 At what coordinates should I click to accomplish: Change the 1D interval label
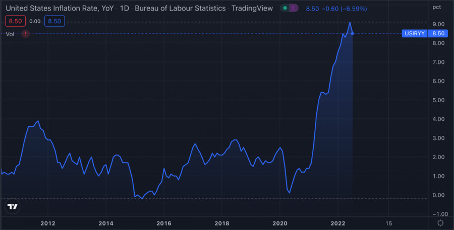pos(124,9)
